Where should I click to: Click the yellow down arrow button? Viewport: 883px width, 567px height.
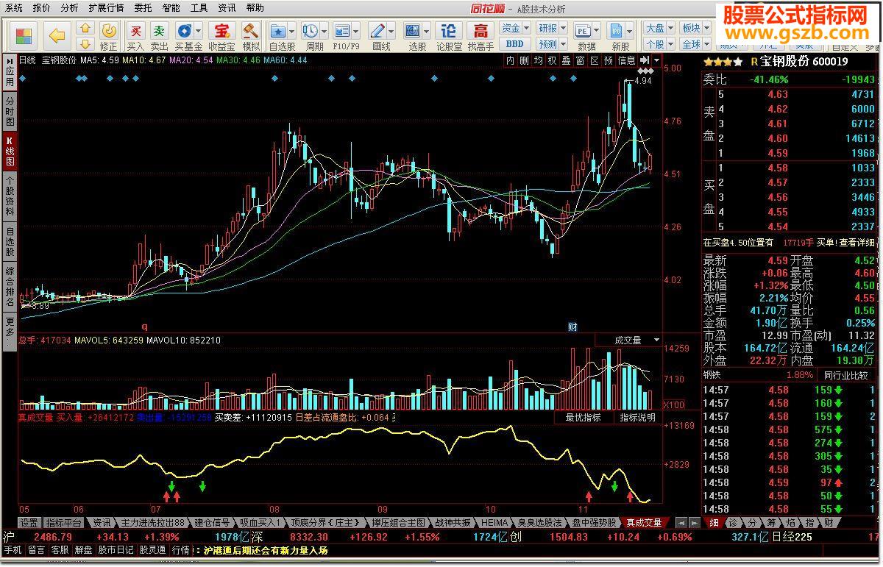pyautogui.click(x=85, y=43)
